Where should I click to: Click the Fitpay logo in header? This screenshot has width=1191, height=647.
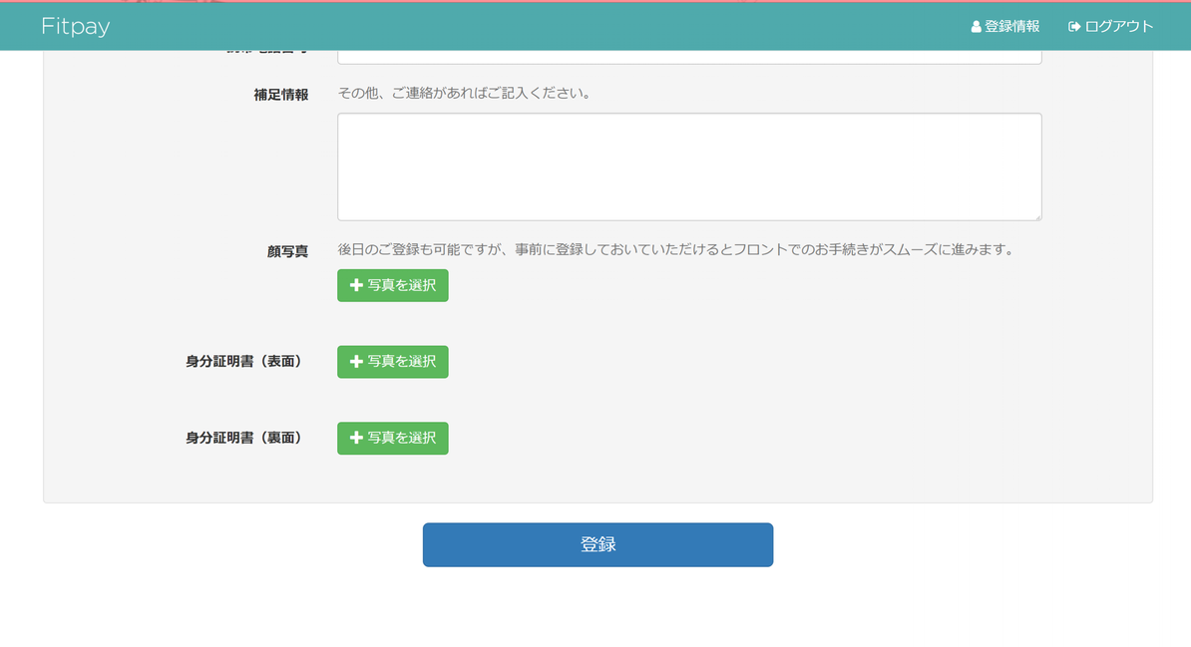pyautogui.click(x=76, y=27)
